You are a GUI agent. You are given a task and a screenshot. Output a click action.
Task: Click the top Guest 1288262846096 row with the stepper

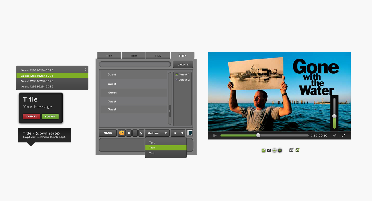pyautogui.click(x=52, y=70)
